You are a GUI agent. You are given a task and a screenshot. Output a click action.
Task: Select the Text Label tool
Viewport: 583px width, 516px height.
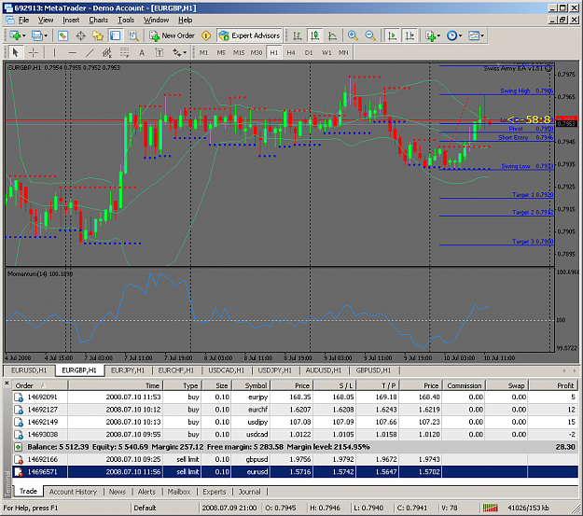[160, 53]
